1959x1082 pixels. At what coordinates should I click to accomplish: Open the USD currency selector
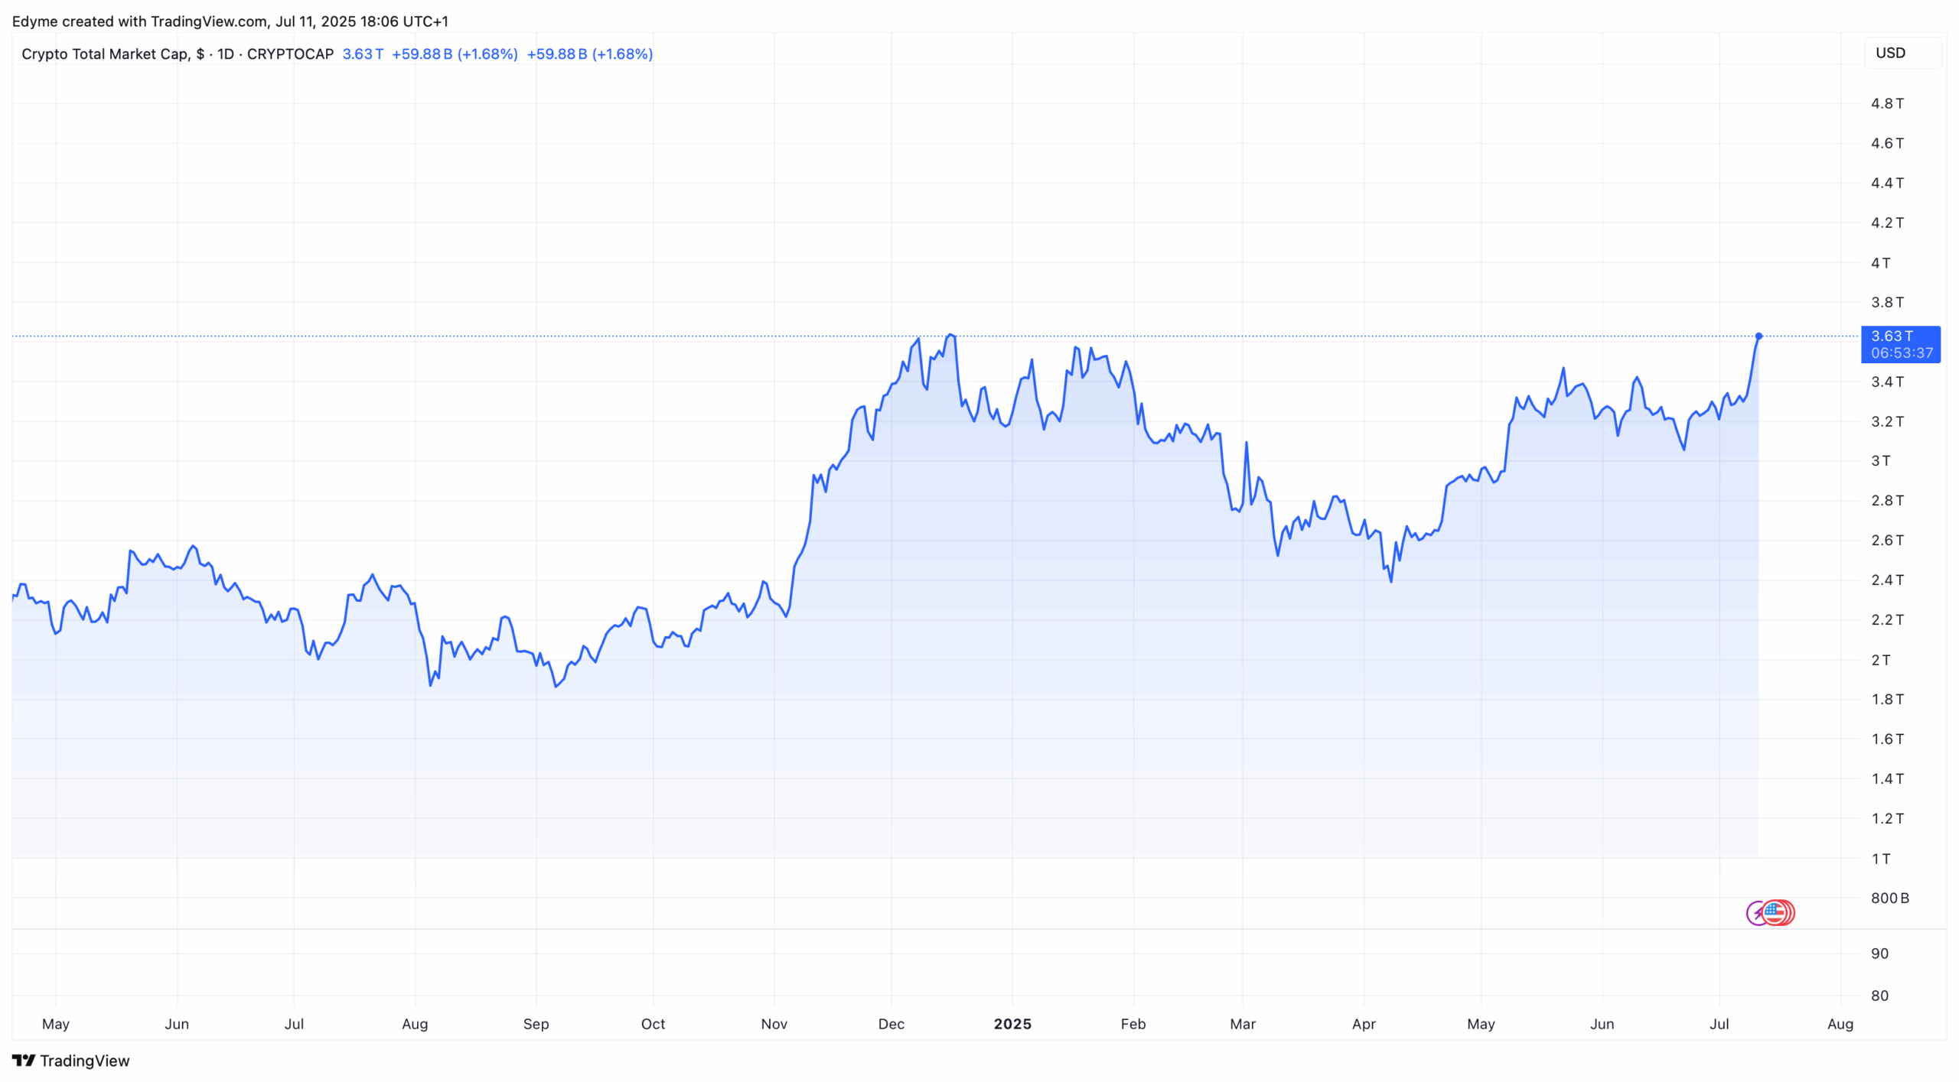1902,53
